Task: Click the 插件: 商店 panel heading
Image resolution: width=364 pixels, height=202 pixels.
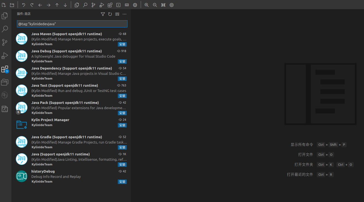Action: click(x=24, y=14)
